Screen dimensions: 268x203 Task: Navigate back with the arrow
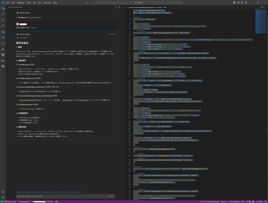click(x=87, y=3)
